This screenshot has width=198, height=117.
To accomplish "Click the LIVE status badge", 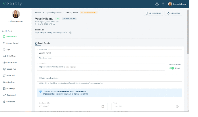I will [57, 19].
